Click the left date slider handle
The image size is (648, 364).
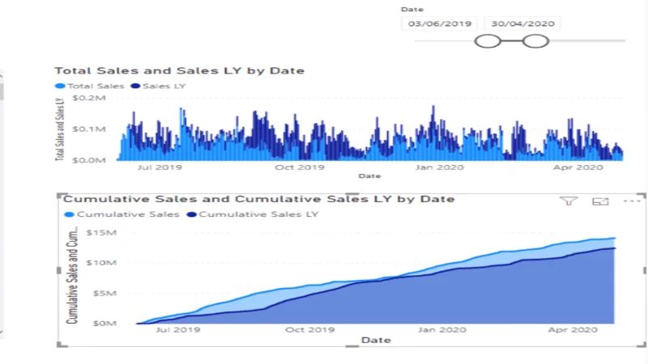[488, 41]
